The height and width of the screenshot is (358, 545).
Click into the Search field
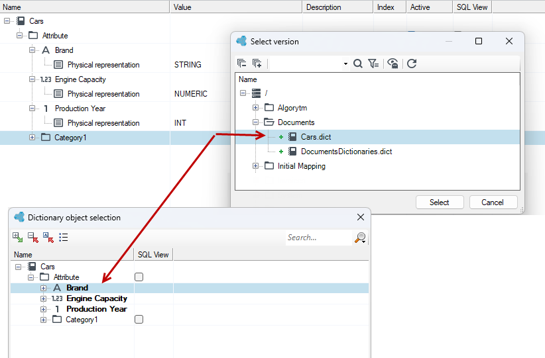pyautogui.click(x=319, y=238)
